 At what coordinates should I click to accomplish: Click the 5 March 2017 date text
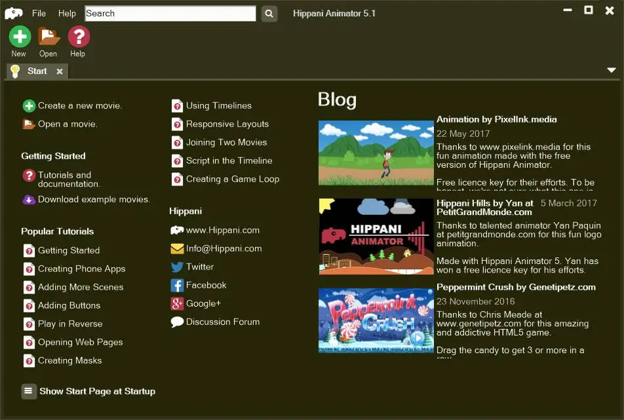[x=569, y=203]
